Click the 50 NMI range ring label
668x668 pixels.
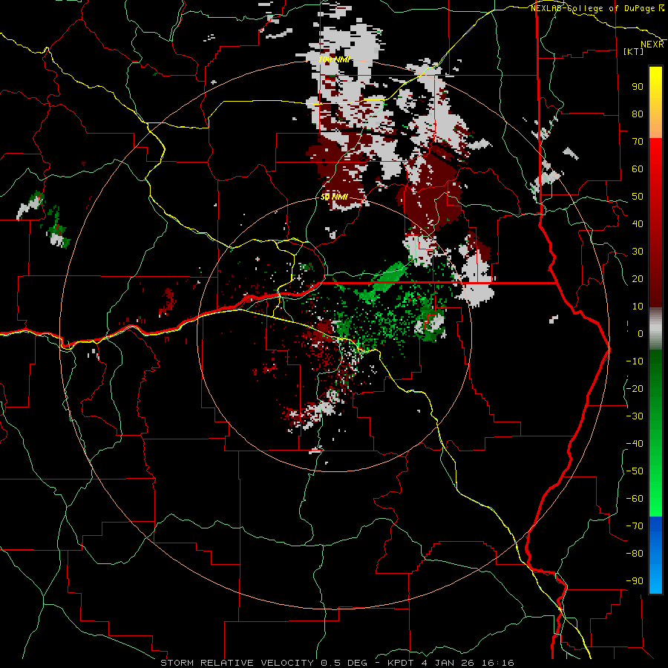click(334, 197)
